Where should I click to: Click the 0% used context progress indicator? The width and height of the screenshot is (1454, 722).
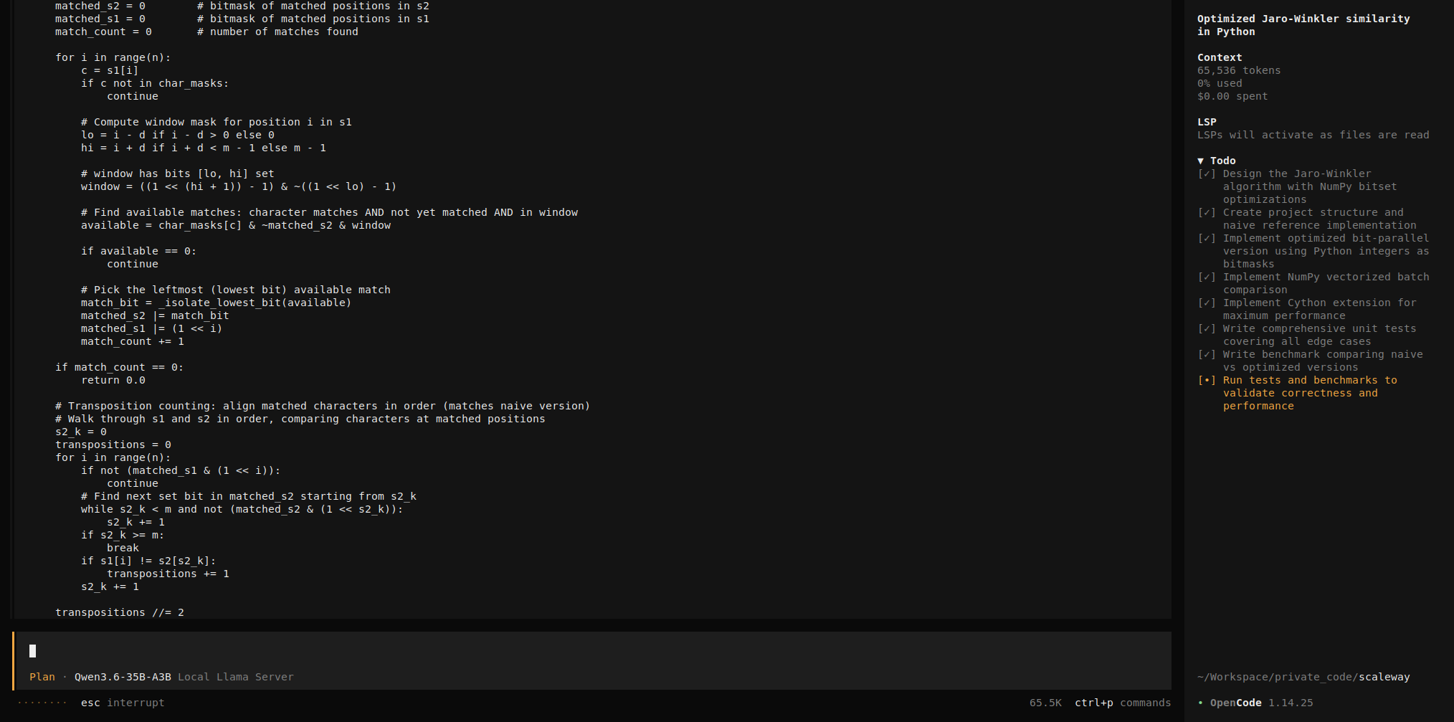click(1220, 83)
